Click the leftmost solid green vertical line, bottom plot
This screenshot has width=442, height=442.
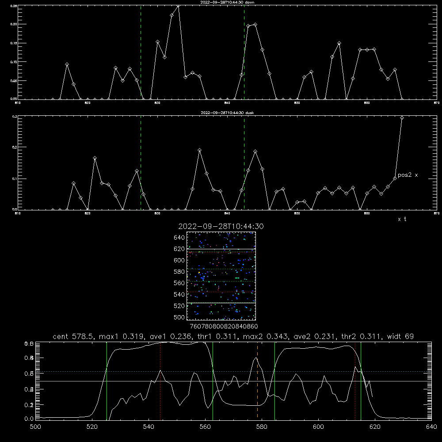(x=107, y=381)
